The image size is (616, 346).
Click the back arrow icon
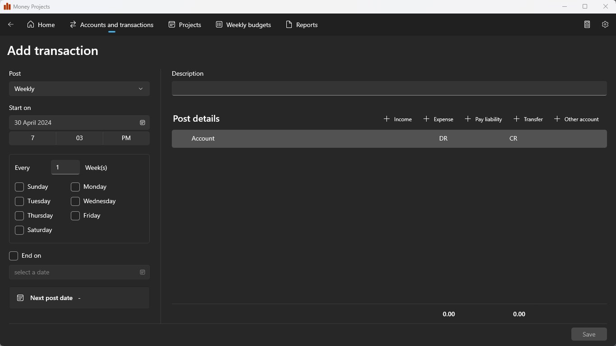[x=11, y=25]
